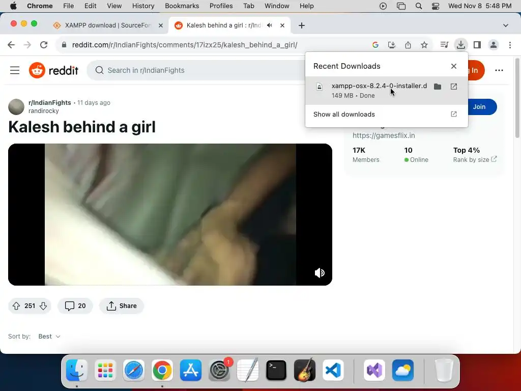The image size is (521, 391).
Task: Open r/IndianFights subreddit link
Action: pos(50,102)
